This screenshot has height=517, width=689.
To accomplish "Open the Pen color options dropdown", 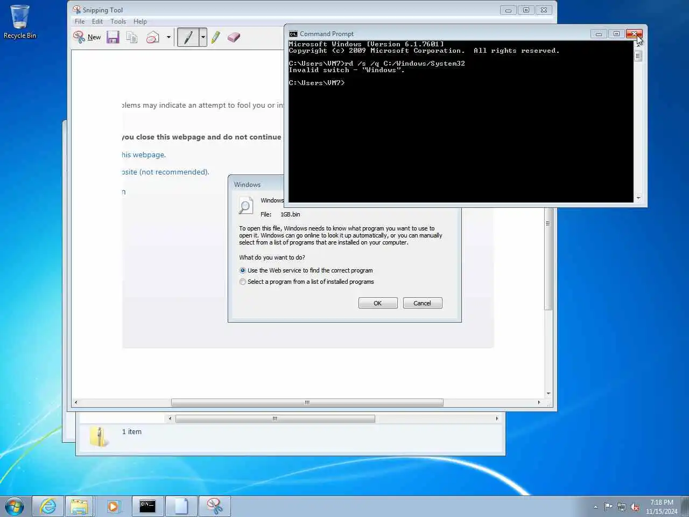I will (x=203, y=37).
